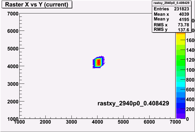Click the 7000 label on the Y axis
The height and width of the screenshot is (132, 195).
coord(13,14)
